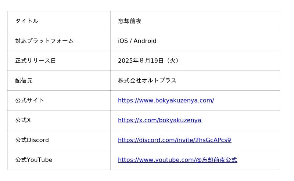Click the day 19日 in release date
Image resolution: width=294 pixels, height=181 pixels.
157,61
